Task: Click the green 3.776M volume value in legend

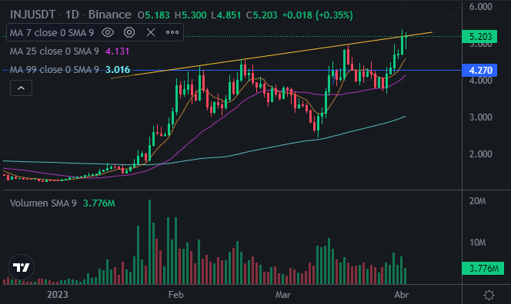Action: coord(99,203)
